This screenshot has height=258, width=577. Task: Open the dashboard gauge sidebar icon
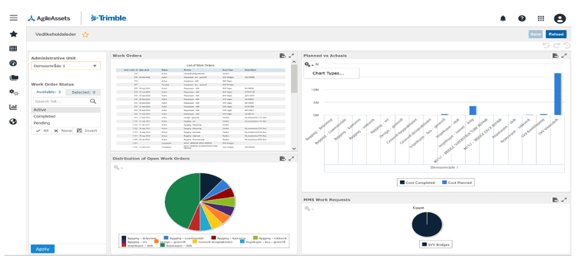13,63
